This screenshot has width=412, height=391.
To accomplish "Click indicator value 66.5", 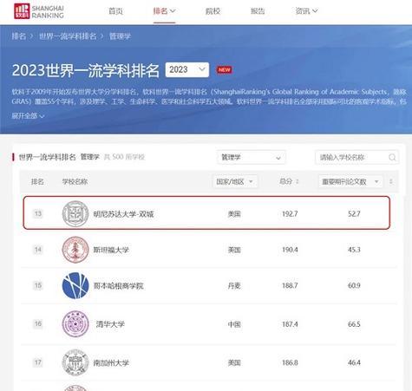I will 354,324.
